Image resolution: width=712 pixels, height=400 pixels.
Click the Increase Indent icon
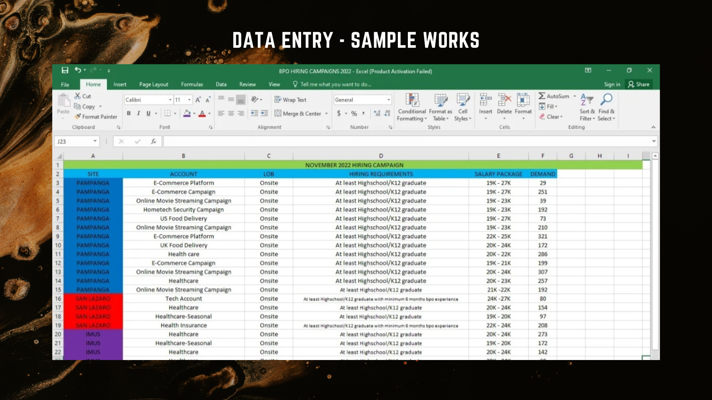(264, 113)
